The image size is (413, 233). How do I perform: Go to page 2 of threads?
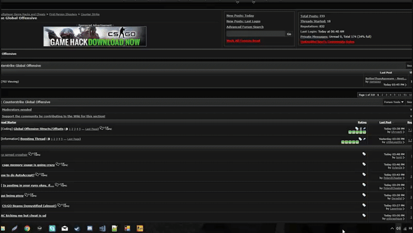pyautogui.click(x=382, y=95)
